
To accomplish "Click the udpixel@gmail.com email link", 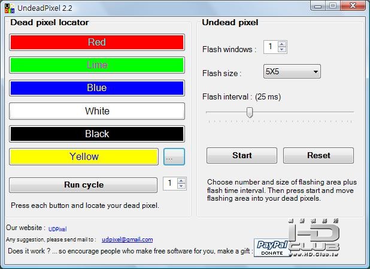I will [x=127, y=240].
